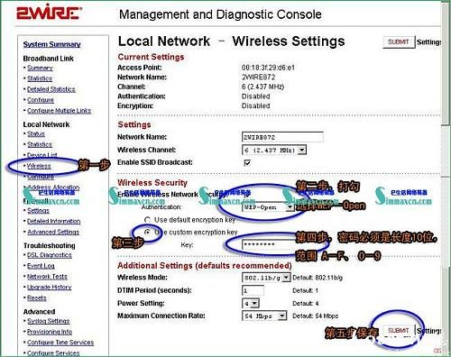
Task: Open Event Log link
Action: 41,266
